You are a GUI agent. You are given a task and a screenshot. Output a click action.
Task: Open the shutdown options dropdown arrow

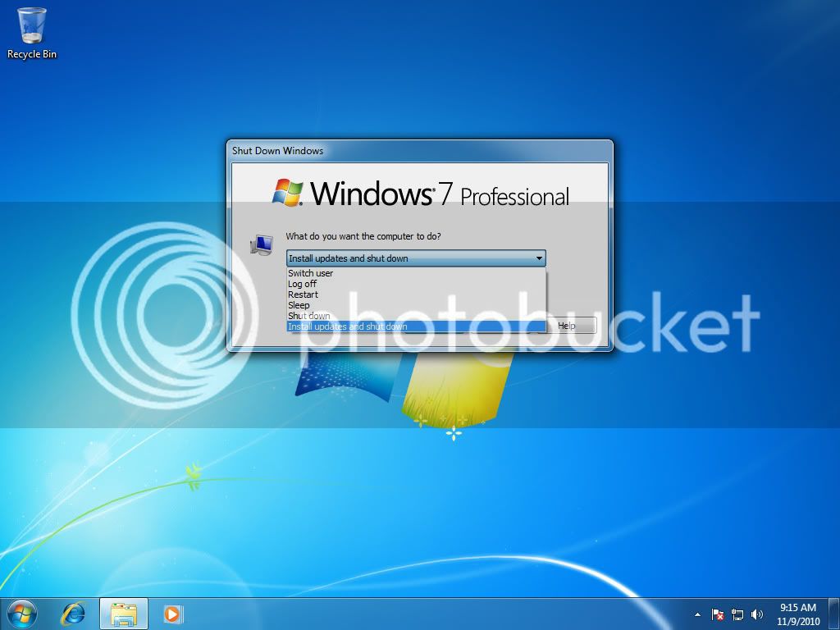(540, 258)
